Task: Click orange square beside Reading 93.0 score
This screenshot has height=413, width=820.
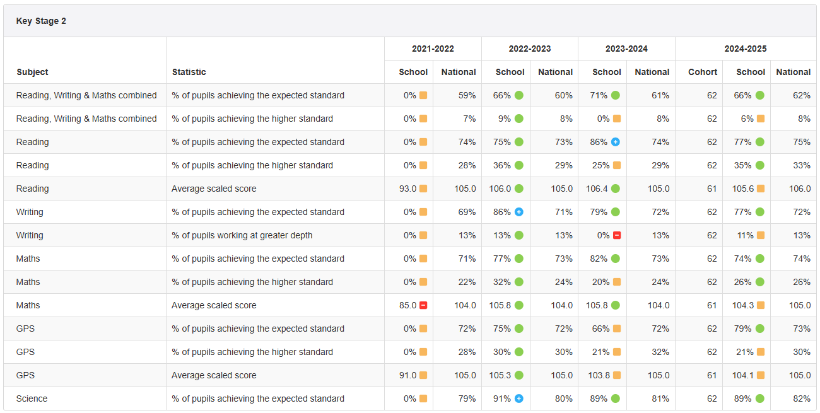Action: click(423, 189)
